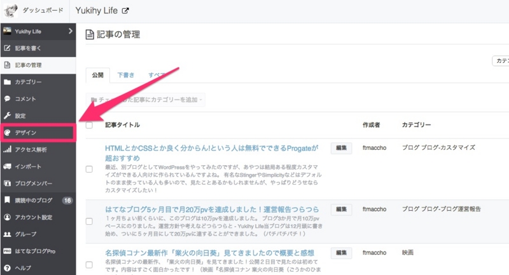
Task: Check the box for the Progate article
Action: click(89, 169)
